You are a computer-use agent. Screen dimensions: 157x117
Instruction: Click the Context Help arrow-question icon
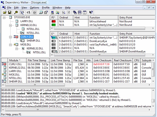click(91, 13)
